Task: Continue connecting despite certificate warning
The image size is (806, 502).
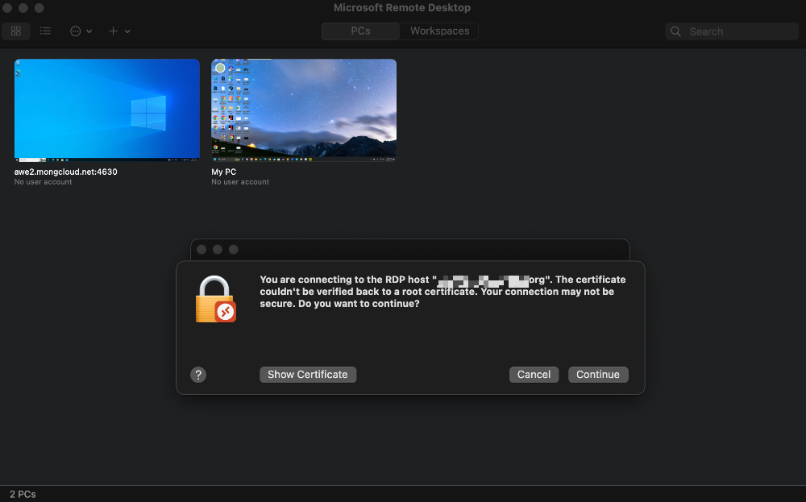Action: tap(598, 375)
